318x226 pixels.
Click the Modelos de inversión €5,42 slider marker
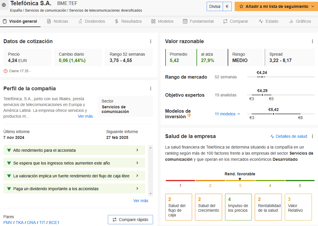(273, 114)
